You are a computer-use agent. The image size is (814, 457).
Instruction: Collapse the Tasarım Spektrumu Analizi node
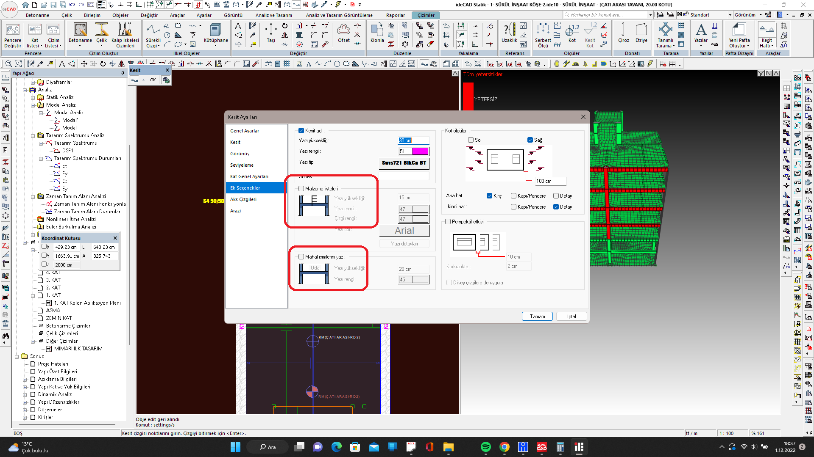tap(33, 136)
